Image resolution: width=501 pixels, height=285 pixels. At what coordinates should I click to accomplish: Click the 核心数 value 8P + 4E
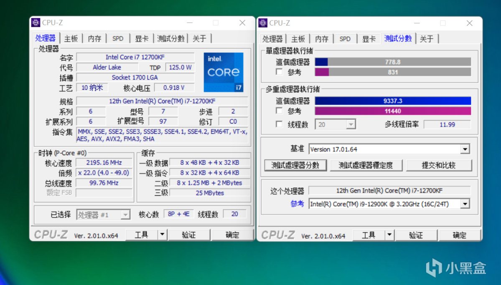point(178,214)
